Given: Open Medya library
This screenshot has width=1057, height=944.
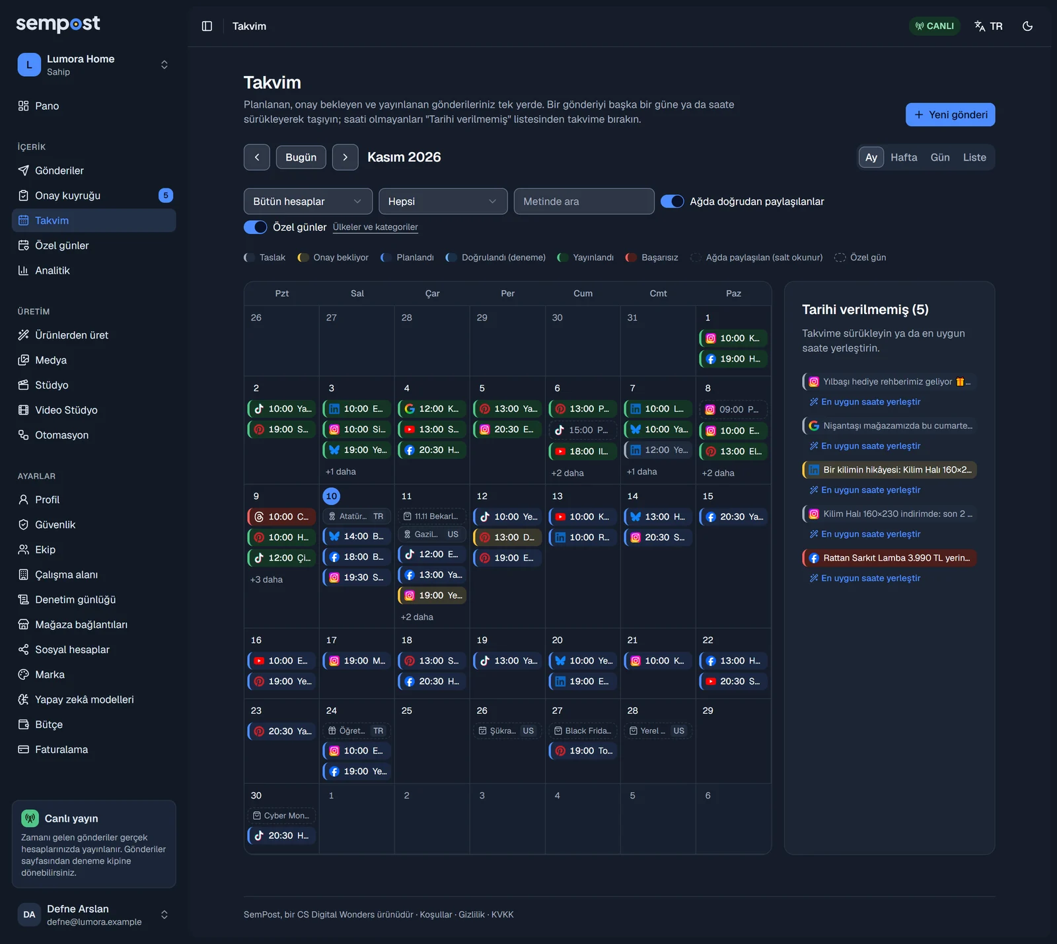Looking at the screenshot, I should (94, 360).
